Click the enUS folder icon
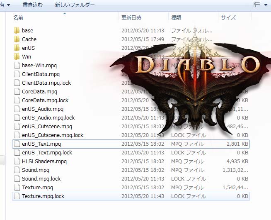Image resolution: width=271 pixels, height=220 pixels. pos(17,48)
